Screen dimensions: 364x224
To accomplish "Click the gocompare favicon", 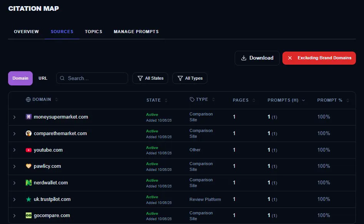I will pos(28,216).
